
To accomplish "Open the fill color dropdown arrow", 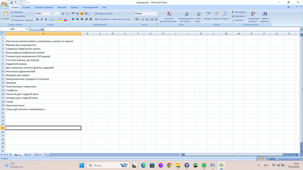I will click(62, 19).
